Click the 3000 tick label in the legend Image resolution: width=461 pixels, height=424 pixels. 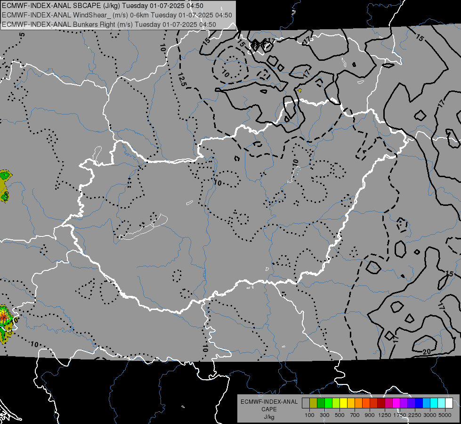pyautogui.click(x=430, y=415)
